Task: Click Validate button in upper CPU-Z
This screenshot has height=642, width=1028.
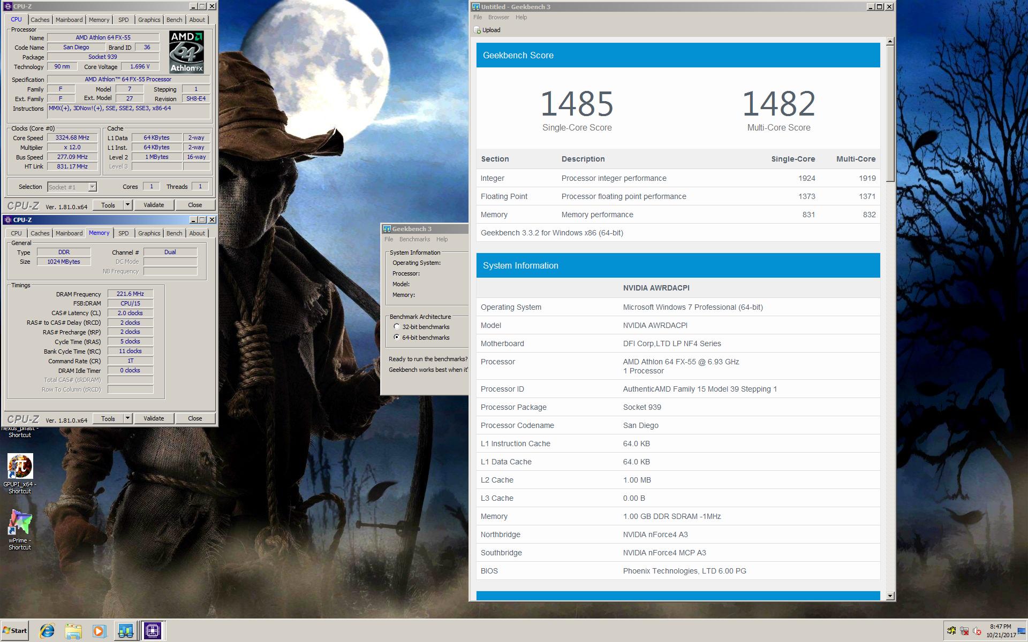Action: click(x=154, y=205)
